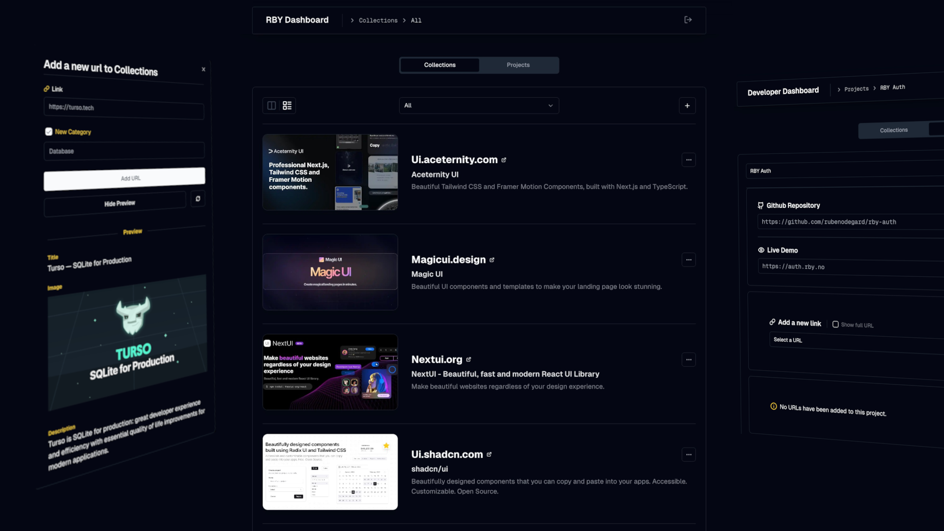Viewport: 944px width, 531px height.
Task: Click the three-dot menu on Nextui.org
Action: 688,359
